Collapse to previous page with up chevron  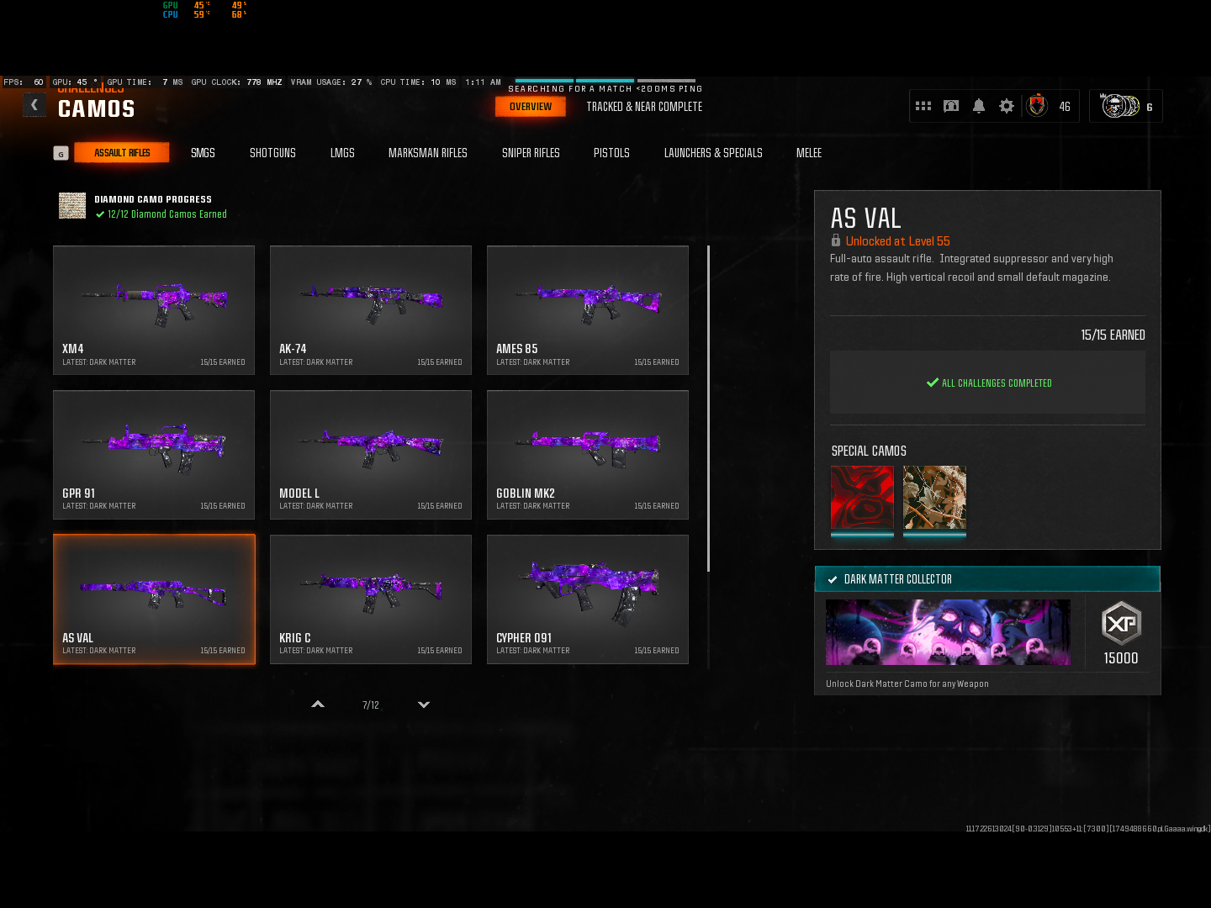[317, 705]
